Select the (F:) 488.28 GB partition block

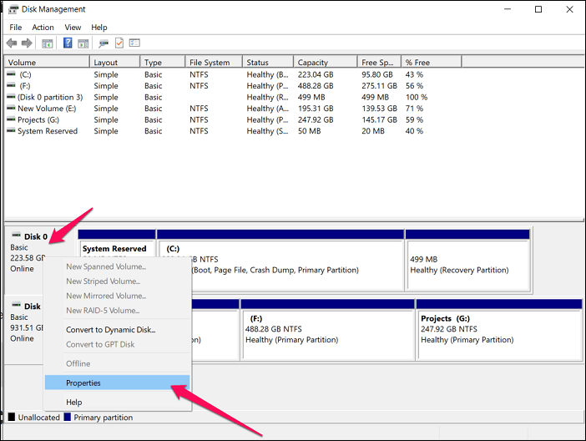click(x=327, y=329)
